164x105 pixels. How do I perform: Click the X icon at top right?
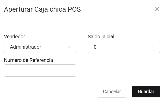tap(157, 9)
